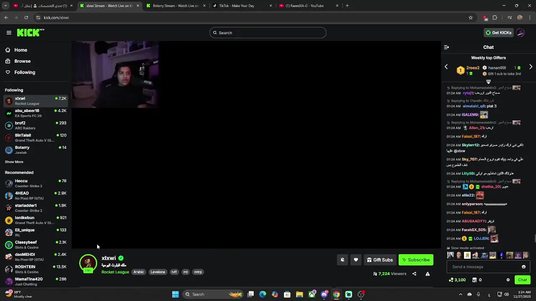Go back in the browser
The width and height of the screenshot is (536, 301).
click(6, 18)
